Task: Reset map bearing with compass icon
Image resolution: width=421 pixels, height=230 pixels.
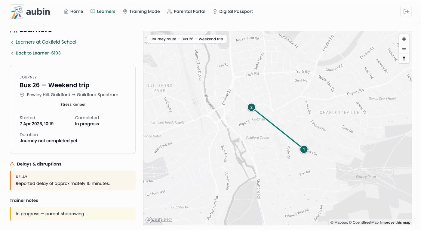Action: coord(404,58)
